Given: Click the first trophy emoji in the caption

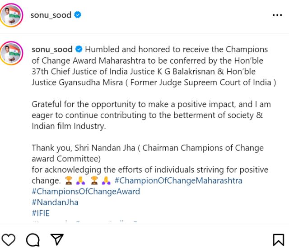Looking at the screenshot, I should point(69,181).
